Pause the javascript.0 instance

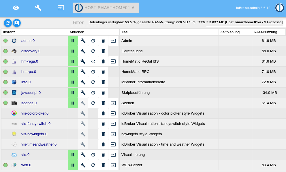[x=73, y=93]
